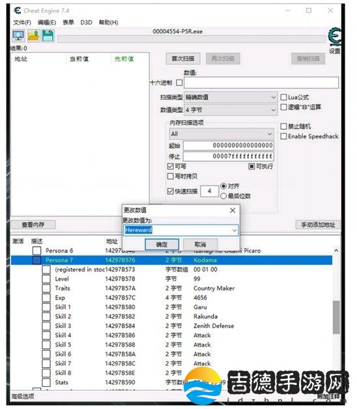Image resolution: width=357 pixels, height=409 pixels.
Task: Activate the Skill 3 entry checkbox
Action: click(46, 326)
